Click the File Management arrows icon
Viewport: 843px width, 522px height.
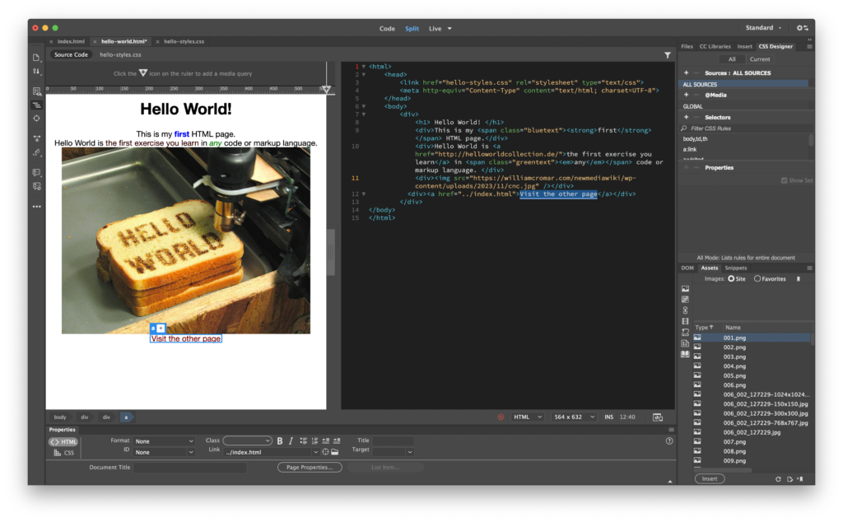36,72
